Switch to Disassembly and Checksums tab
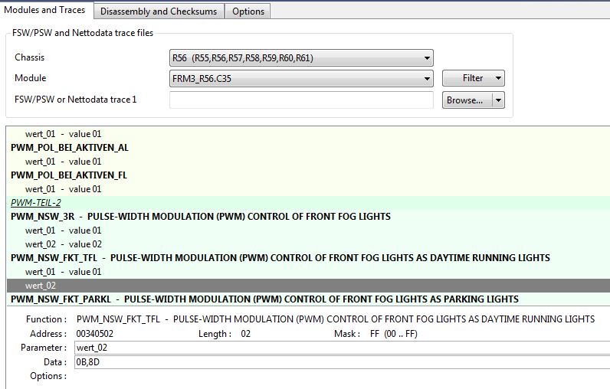Image resolution: width=610 pixels, height=389 pixels. click(x=160, y=11)
